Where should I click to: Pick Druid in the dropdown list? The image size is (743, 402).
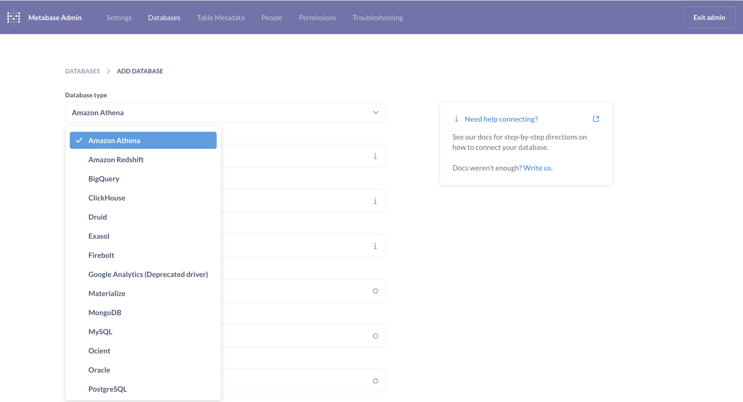(x=143, y=217)
